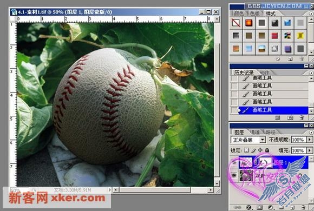Click the lock all padlock icon

(x=267, y=150)
